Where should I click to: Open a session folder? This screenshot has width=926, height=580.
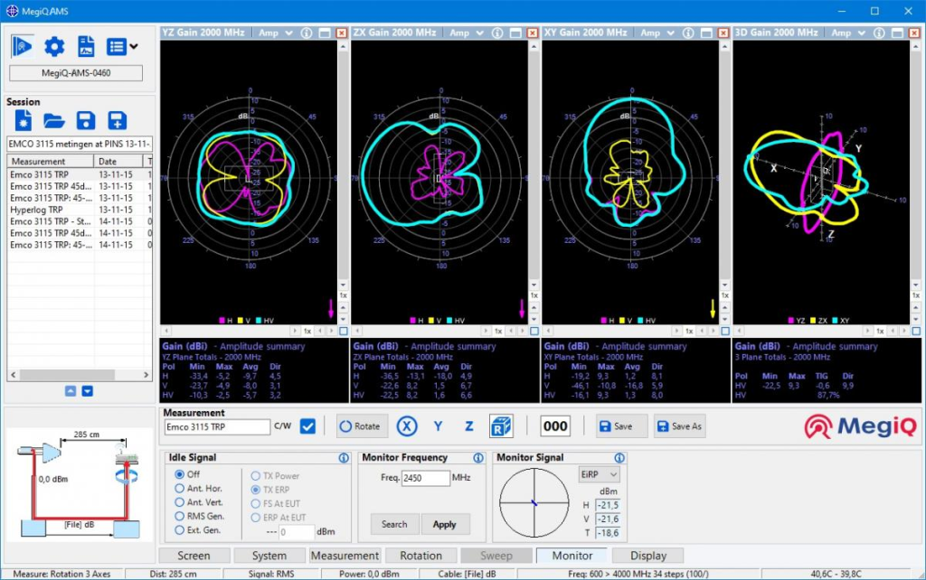pyautogui.click(x=54, y=121)
